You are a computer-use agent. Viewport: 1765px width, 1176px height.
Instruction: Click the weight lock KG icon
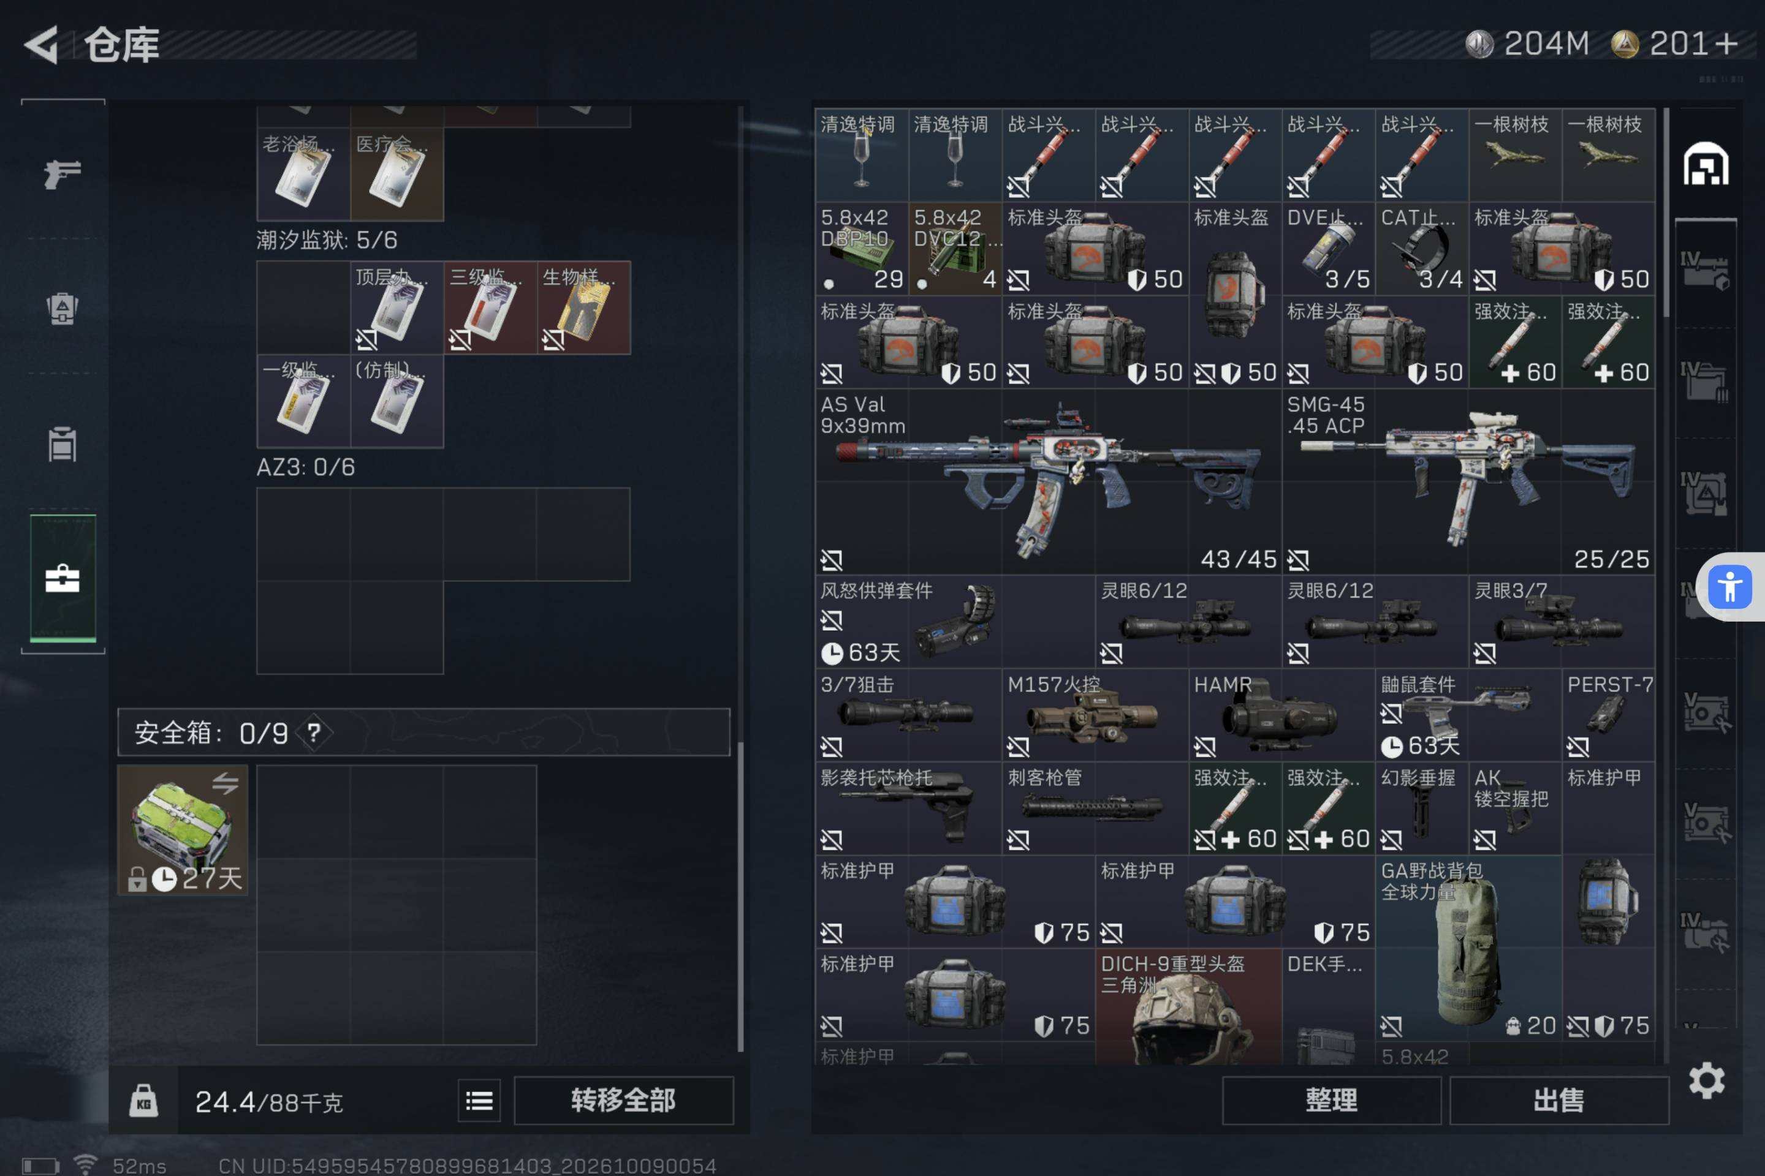[x=143, y=1100]
